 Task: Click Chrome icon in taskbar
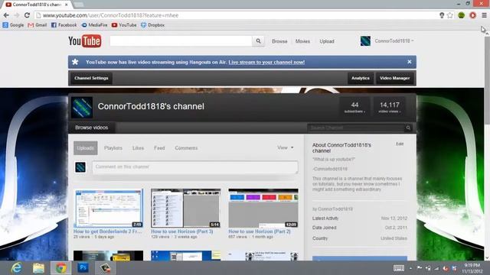coord(61,268)
